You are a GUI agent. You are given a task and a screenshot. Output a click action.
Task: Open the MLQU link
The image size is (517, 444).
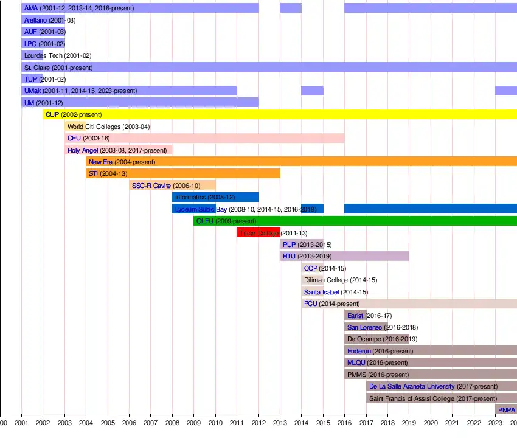click(356, 362)
